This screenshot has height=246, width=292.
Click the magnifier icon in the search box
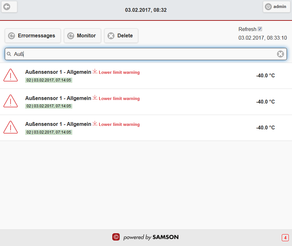9,54
